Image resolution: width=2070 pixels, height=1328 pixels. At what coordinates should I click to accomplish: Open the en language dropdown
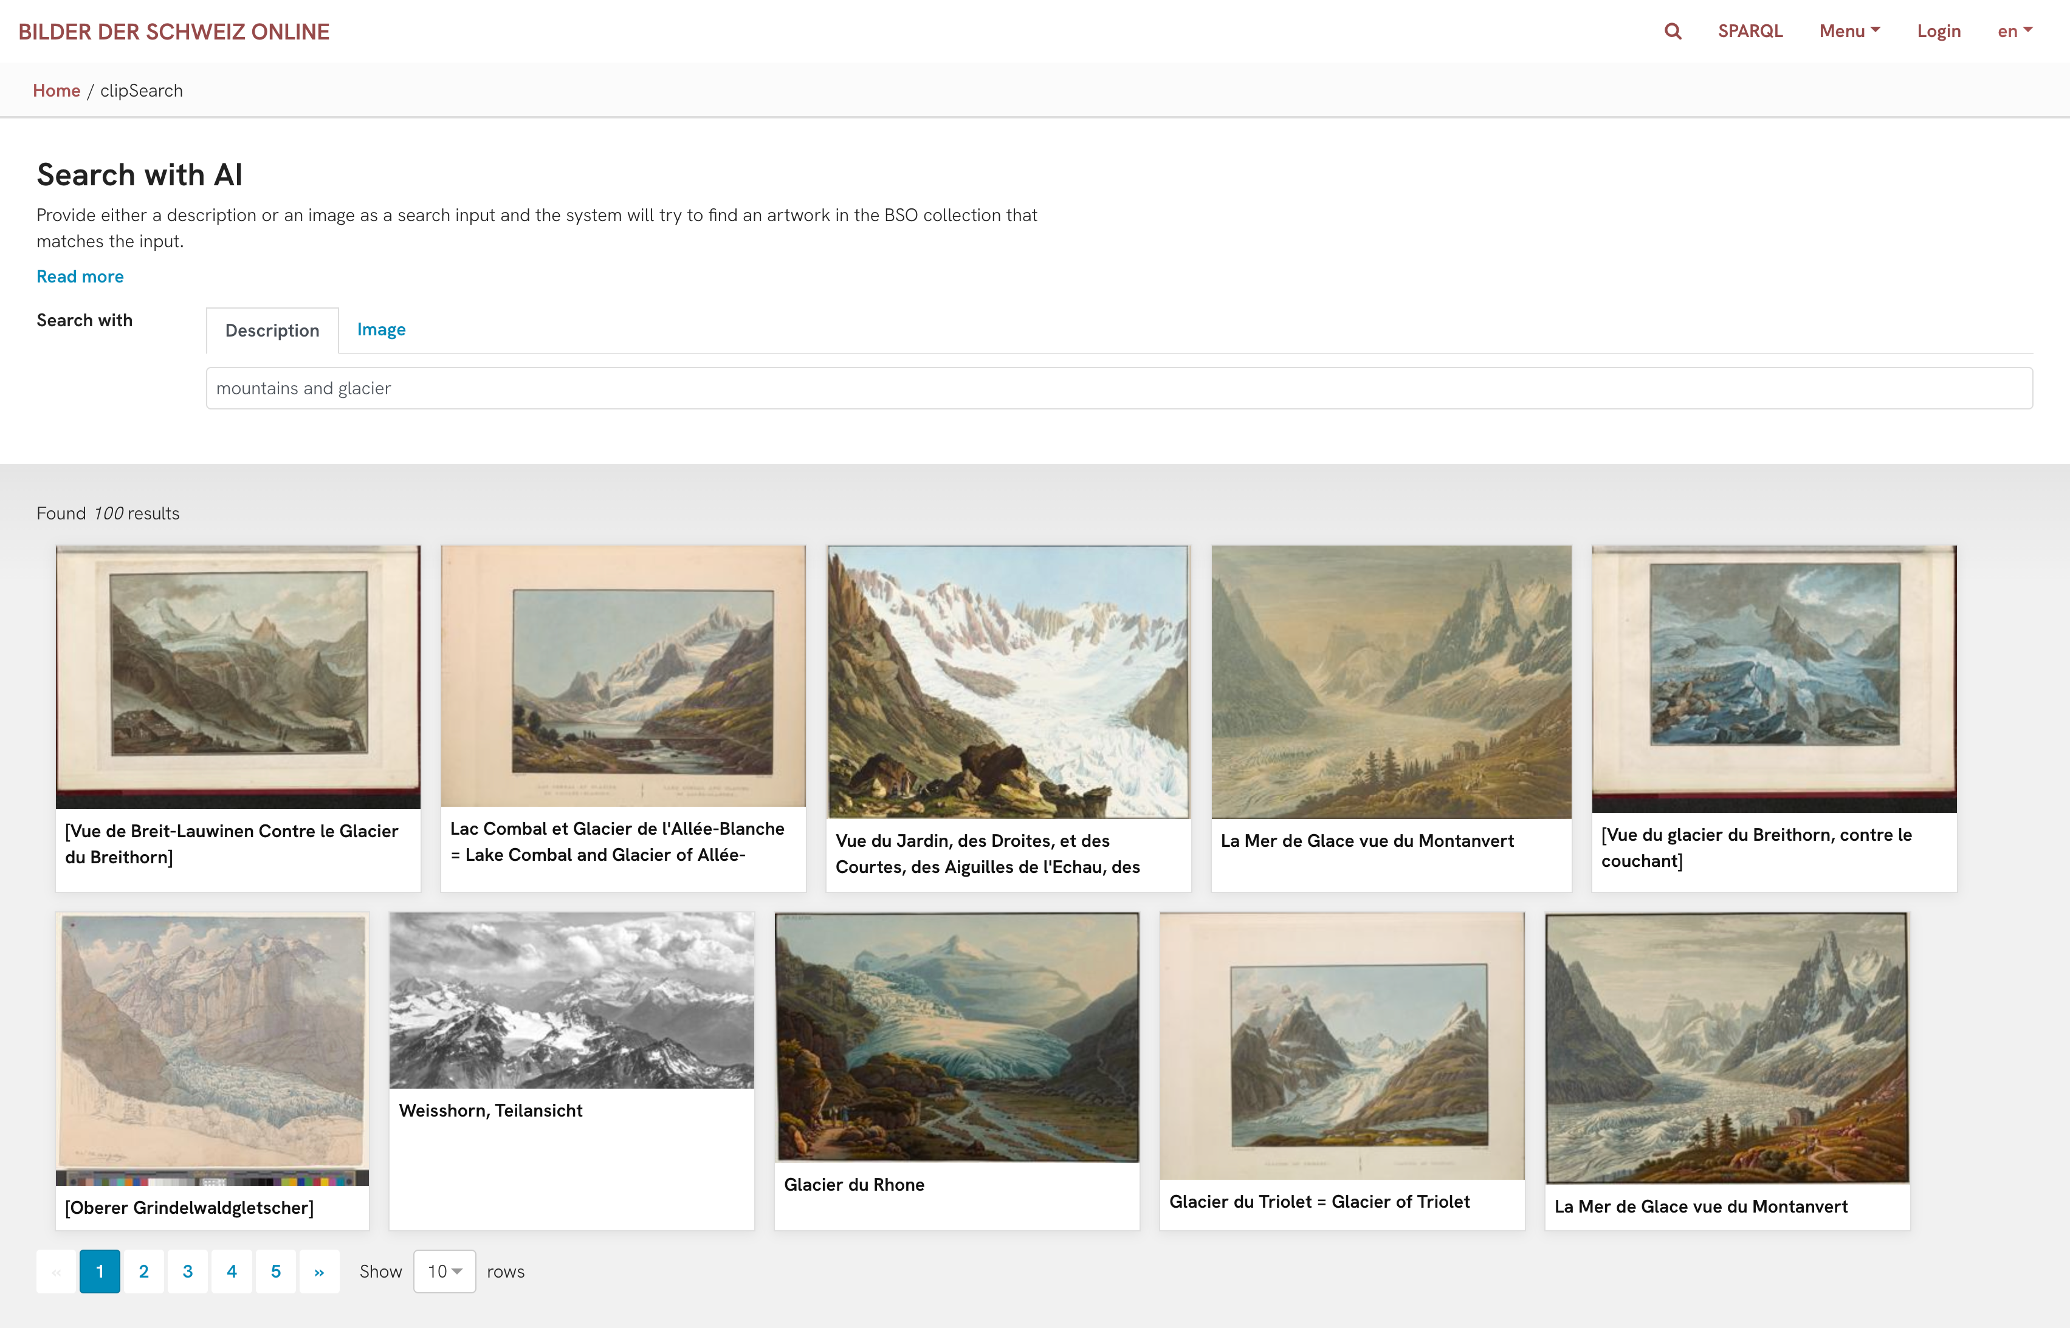(2015, 31)
